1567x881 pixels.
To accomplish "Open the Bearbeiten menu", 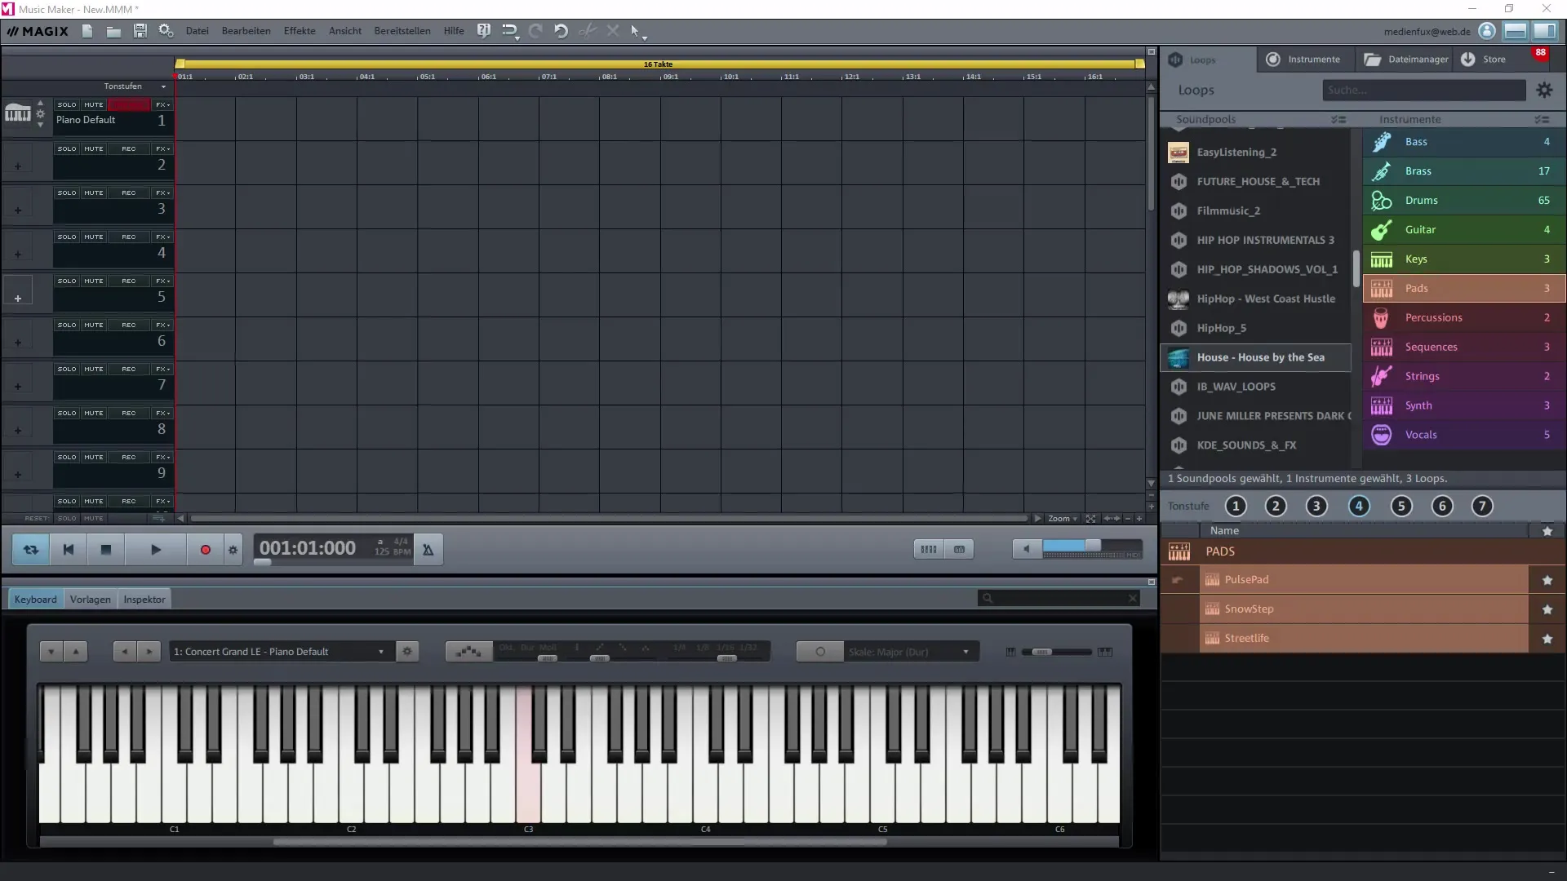I will click(x=246, y=31).
